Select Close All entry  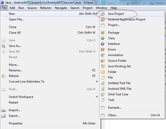click(50, 33)
